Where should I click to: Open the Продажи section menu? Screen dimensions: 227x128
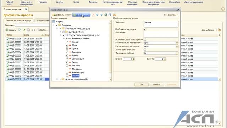[43, 2]
